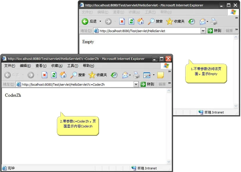Expand toolbar overflow chevron in front window
The height and width of the screenshot is (172, 241).
pos(169,72)
